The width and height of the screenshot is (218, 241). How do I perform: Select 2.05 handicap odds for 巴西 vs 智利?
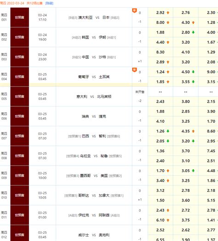click(x=161, y=141)
